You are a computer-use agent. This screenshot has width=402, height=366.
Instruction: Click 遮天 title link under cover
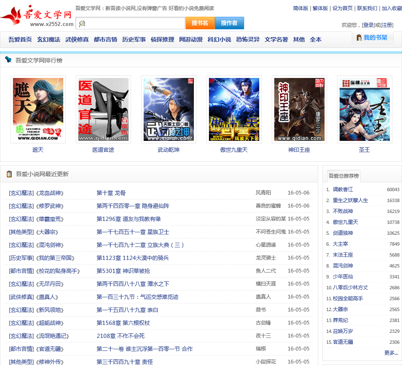pos(38,150)
